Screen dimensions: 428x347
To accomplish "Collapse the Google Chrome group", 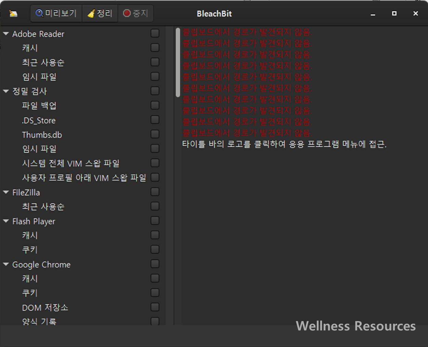I will click(x=6, y=264).
